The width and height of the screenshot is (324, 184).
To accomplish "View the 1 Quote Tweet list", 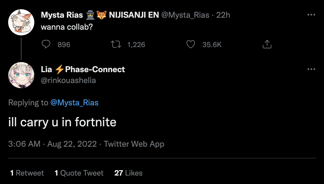I will tap(79, 173).
